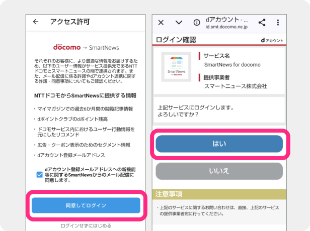310x231 pixels.
Task: Tap the 同意してログイン button
Action: coord(86,205)
